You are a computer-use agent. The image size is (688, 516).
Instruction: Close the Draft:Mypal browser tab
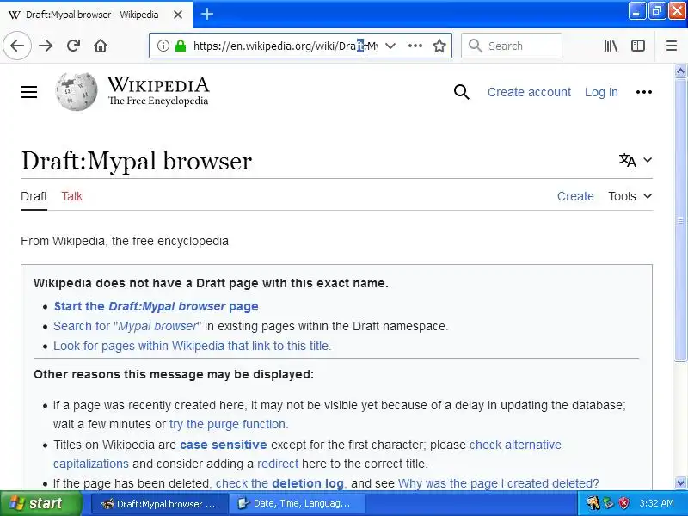178,15
